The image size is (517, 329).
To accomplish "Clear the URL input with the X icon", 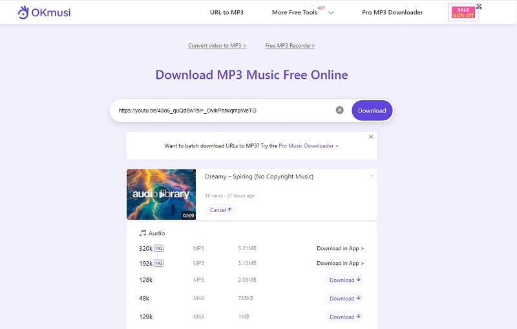I will [340, 110].
